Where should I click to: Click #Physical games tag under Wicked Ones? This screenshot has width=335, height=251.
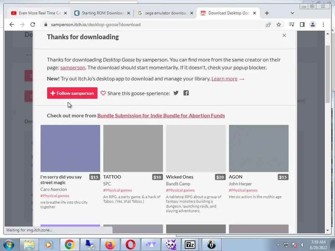click(x=180, y=190)
